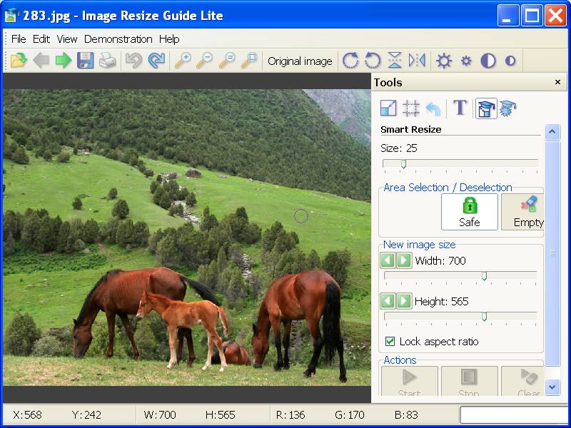The height and width of the screenshot is (428, 571).
Task: Fit image to window with magnifier icon
Action: click(x=249, y=61)
